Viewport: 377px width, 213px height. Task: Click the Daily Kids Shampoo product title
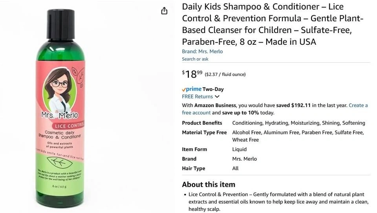(273, 24)
